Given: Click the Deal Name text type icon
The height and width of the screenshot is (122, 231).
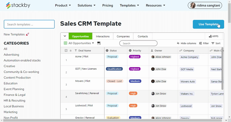Looking at the screenshot, I should coord(76,51).
